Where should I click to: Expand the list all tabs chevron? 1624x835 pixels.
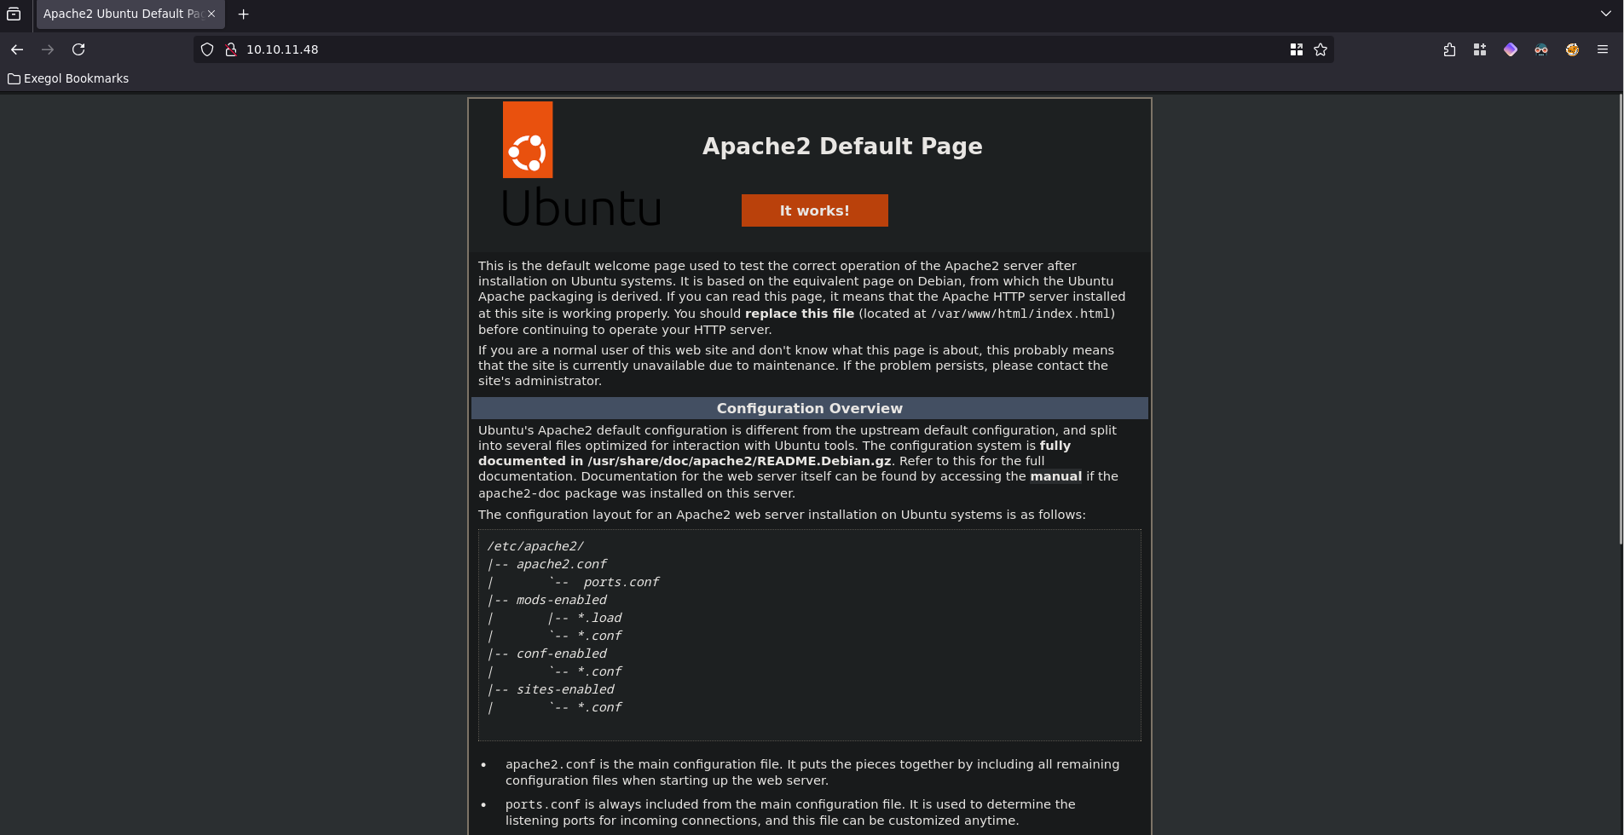[1606, 14]
